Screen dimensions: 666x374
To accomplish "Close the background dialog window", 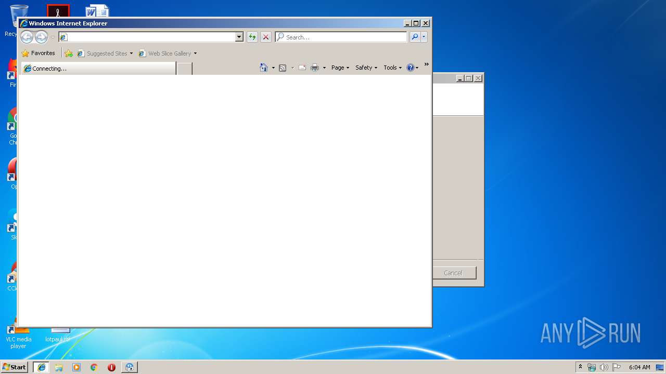I will click(478, 78).
